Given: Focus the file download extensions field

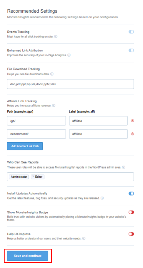Looking at the screenshot, I should tap(70, 84).
